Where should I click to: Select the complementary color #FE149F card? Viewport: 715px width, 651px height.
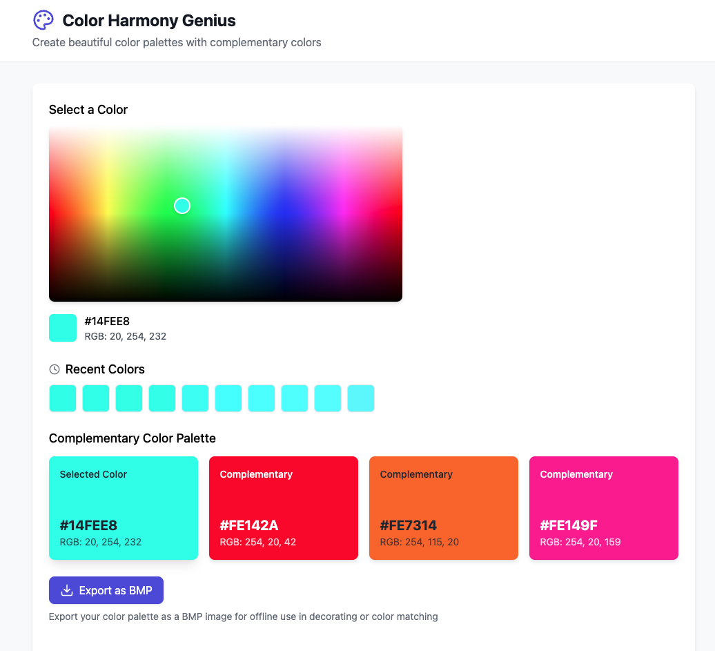[603, 507]
